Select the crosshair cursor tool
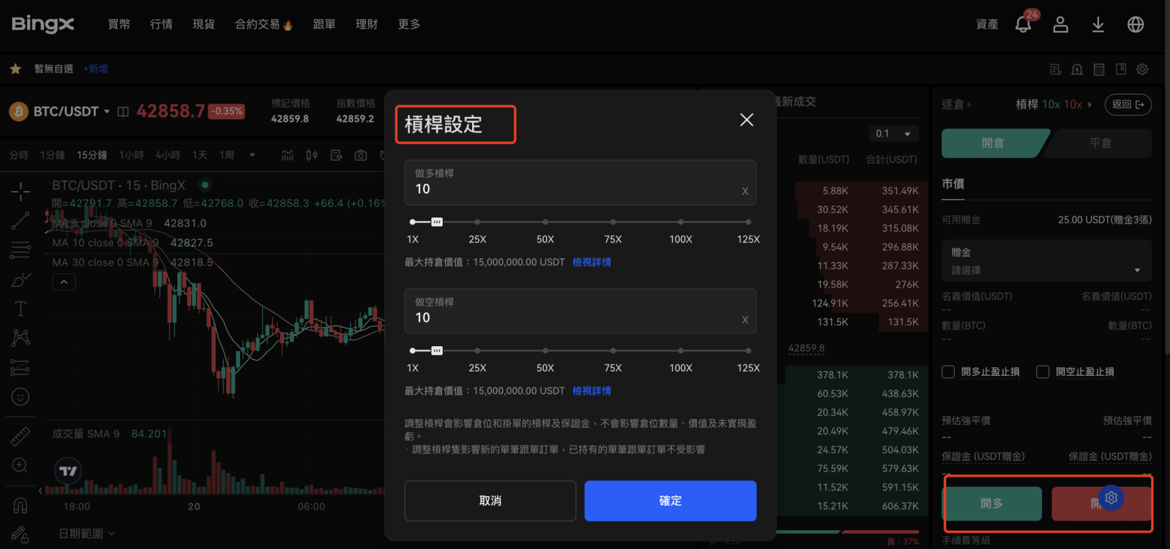 tap(20, 191)
